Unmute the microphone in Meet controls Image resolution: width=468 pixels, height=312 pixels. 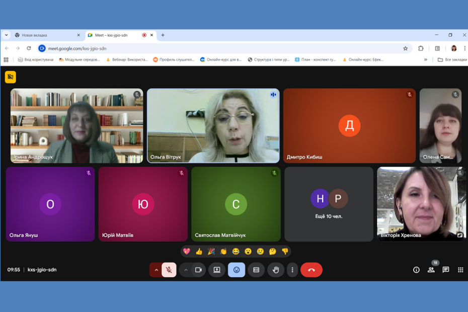tap(169, 270)
